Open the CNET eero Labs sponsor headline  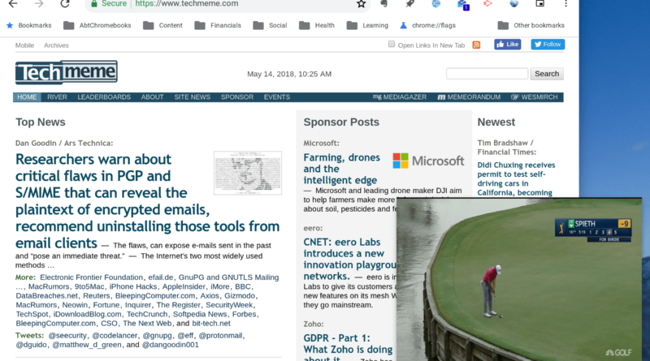pos(349,259)
